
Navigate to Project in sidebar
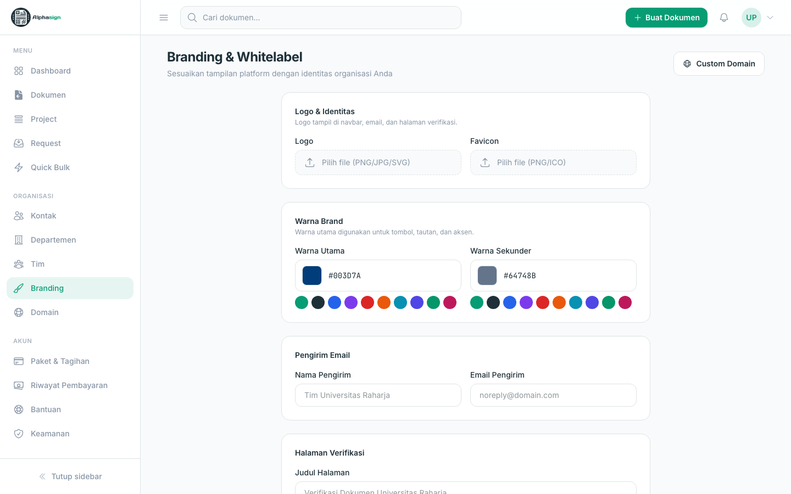click(70, 119)
